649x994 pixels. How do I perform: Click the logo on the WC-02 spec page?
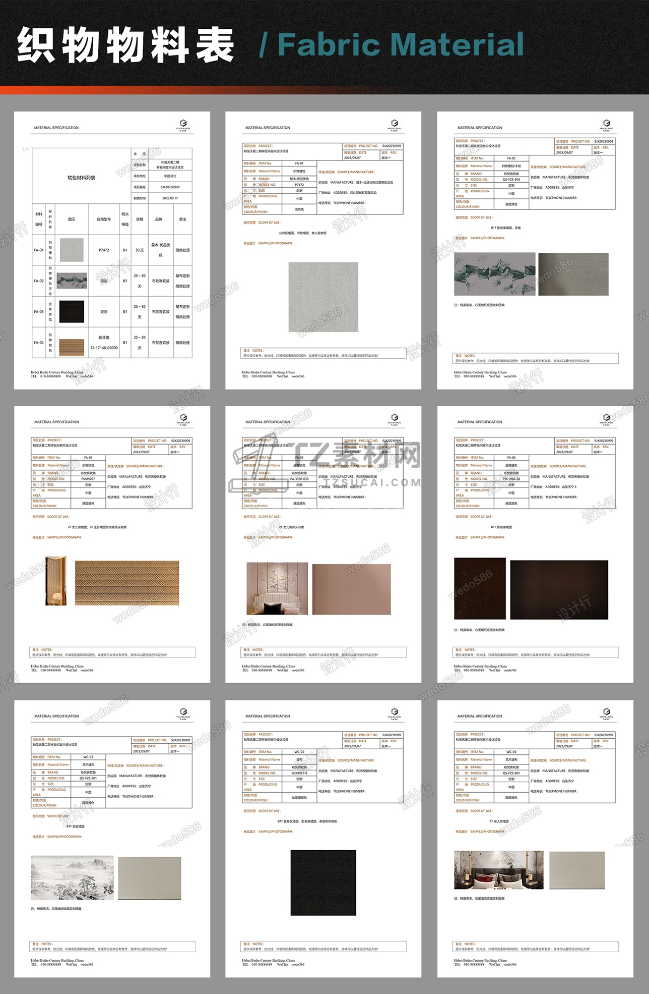[395, 713]
